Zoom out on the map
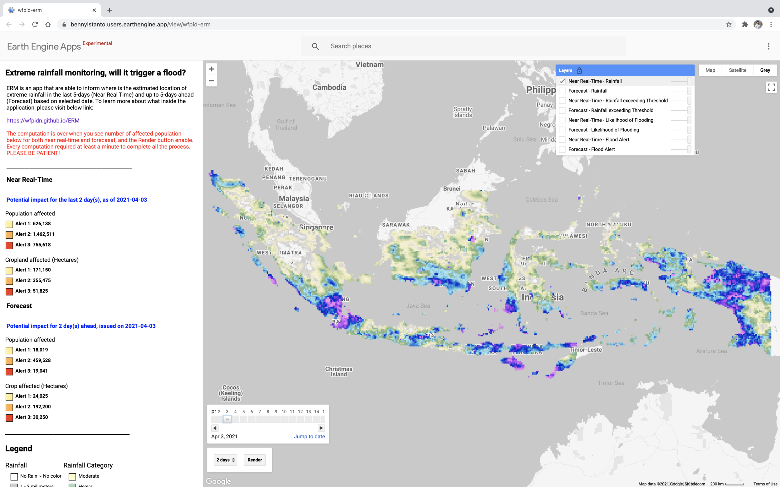780x487 pixels. (x=212, y=81)
